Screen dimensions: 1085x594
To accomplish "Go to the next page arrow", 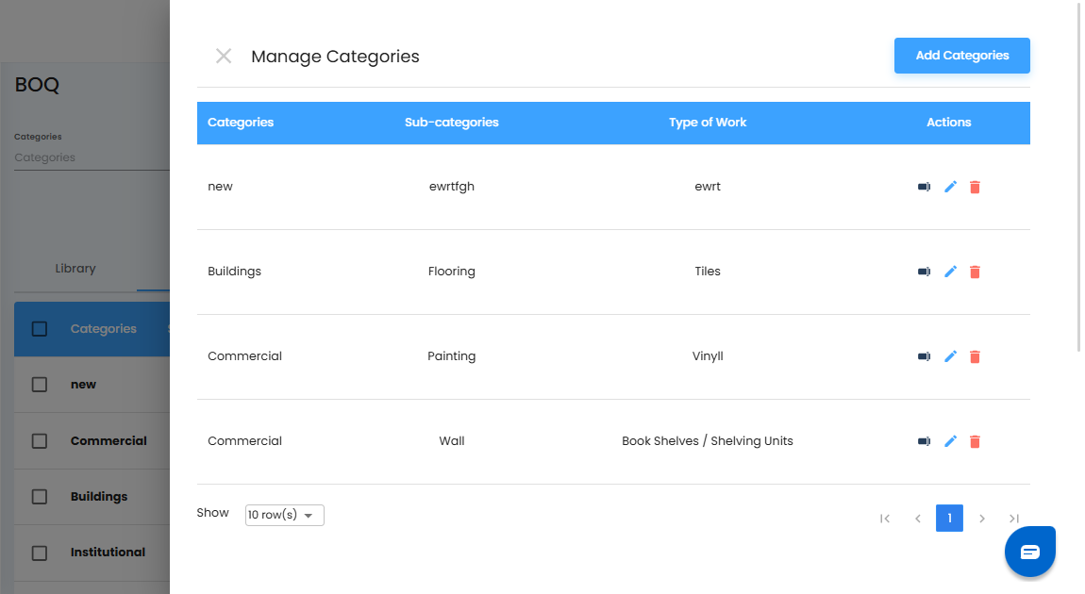I will [x=982, y=519].
